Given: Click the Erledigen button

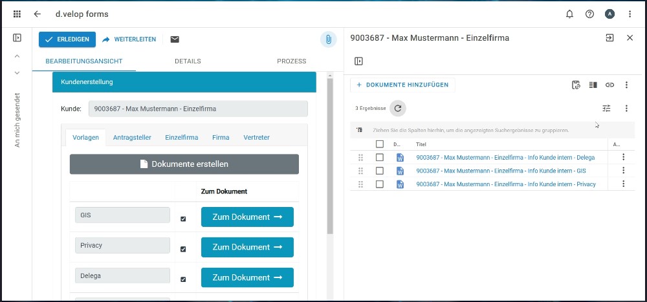Looking at the screenshot, I should click(x=67, y=39).
